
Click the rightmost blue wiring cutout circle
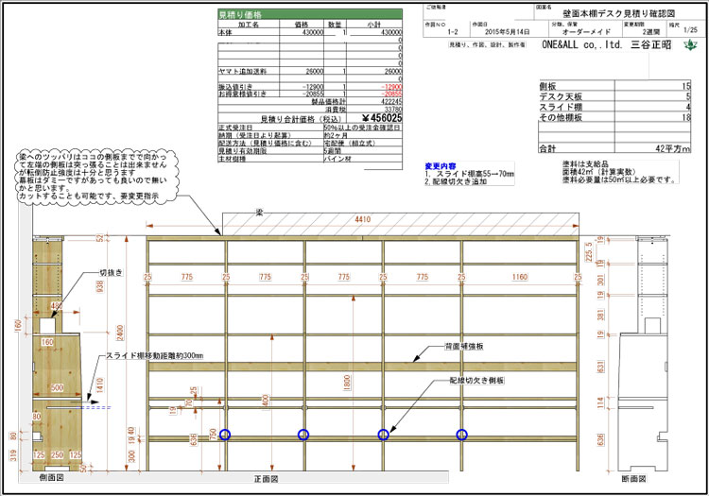coord(462,435)
